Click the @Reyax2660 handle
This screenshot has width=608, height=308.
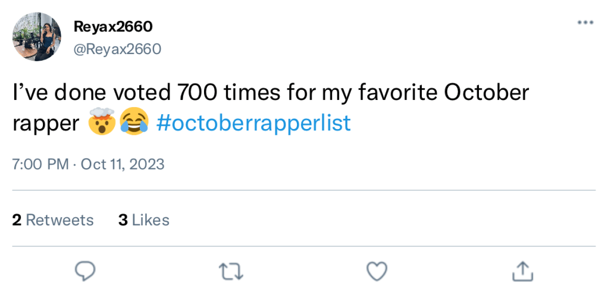(x=117, y=49)
